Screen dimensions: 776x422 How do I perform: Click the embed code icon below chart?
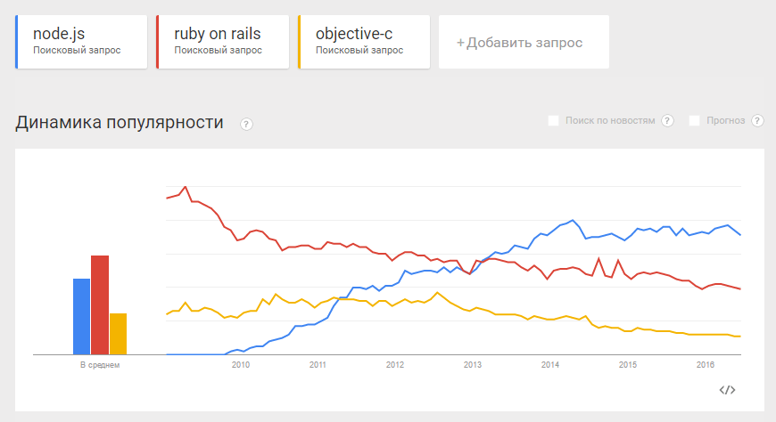tap(727, 389)
